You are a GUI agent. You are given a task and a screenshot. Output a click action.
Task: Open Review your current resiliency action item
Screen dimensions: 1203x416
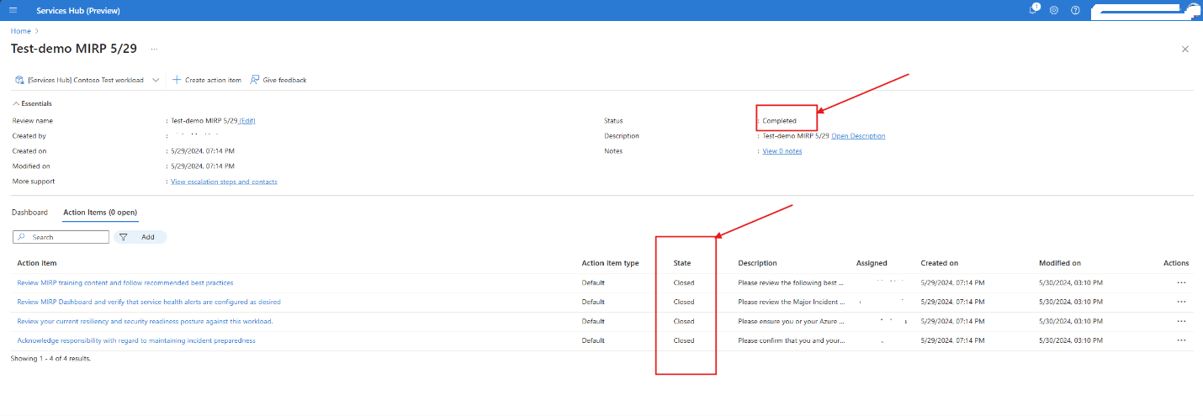[145, 321]
